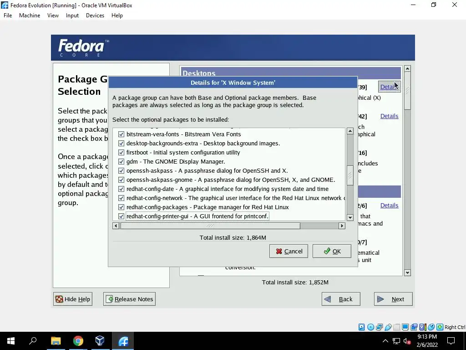Click the mouse integration status icon
This screenshot has height=350, width=466.
pyautogui.click(x=431, y=327)
